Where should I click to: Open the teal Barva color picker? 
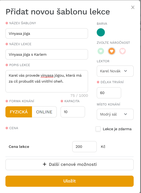click(101, 32)
